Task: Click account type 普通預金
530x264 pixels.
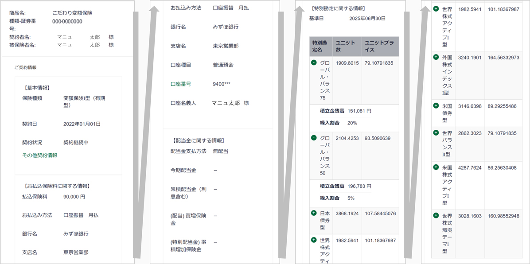Action: (x=223, y=65)
